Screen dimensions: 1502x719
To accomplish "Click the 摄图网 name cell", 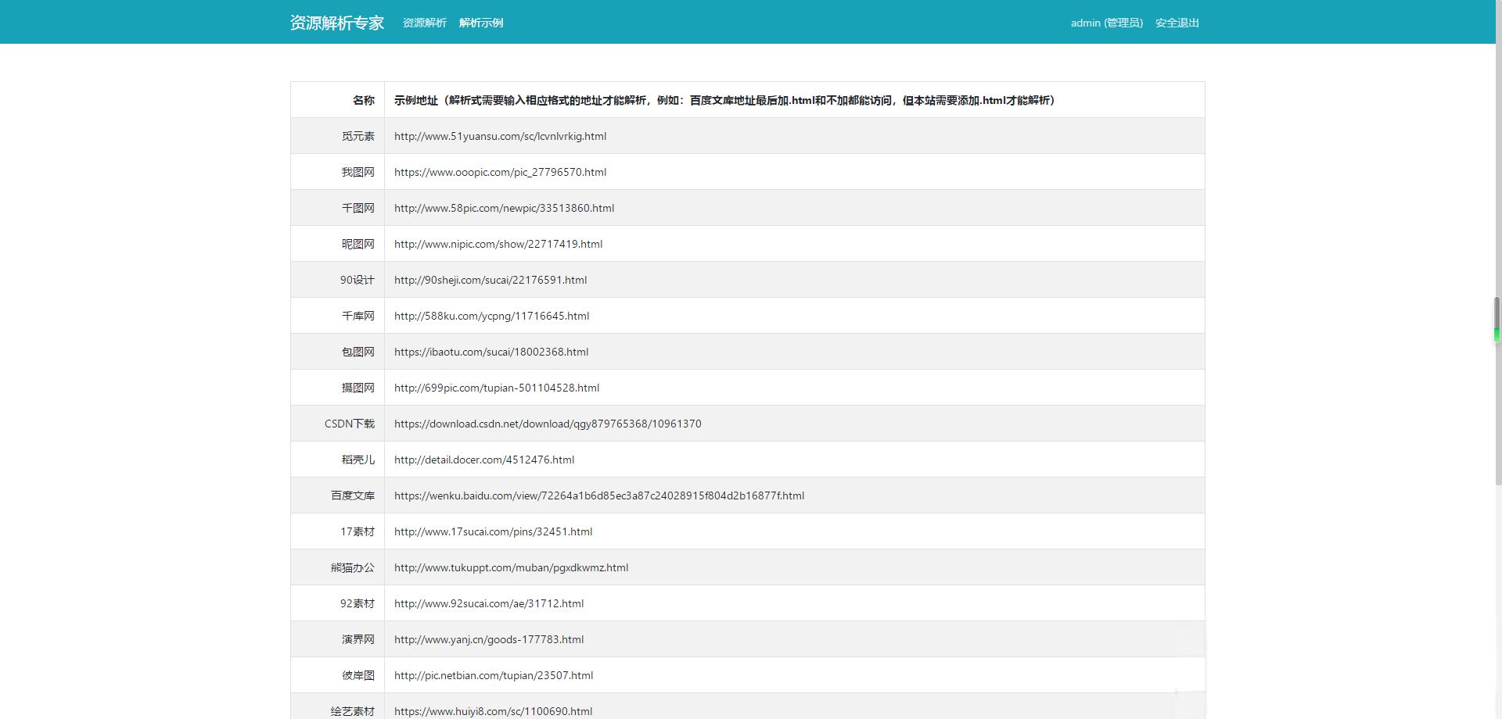I will [x=337, y=388].
